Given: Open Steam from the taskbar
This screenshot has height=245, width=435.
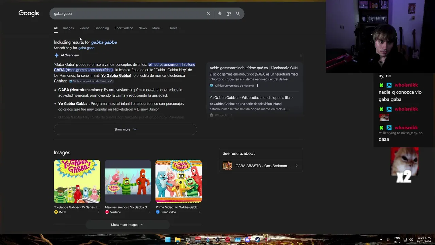Looking at the screenshot, I should coord(258,240).
